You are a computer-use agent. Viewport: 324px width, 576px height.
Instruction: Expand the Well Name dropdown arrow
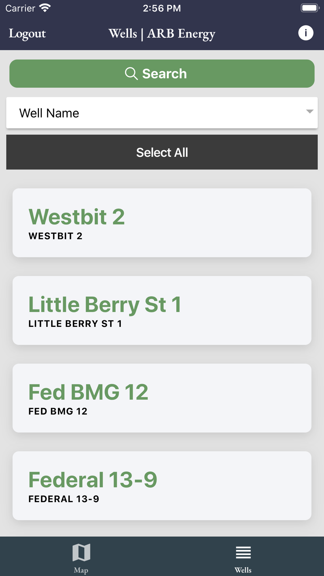[x=309, y=111]
